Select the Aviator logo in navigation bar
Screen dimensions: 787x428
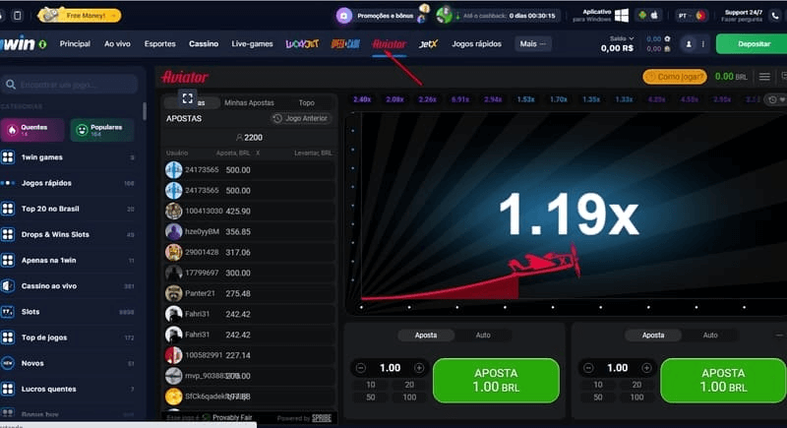(x=389, y=44)
